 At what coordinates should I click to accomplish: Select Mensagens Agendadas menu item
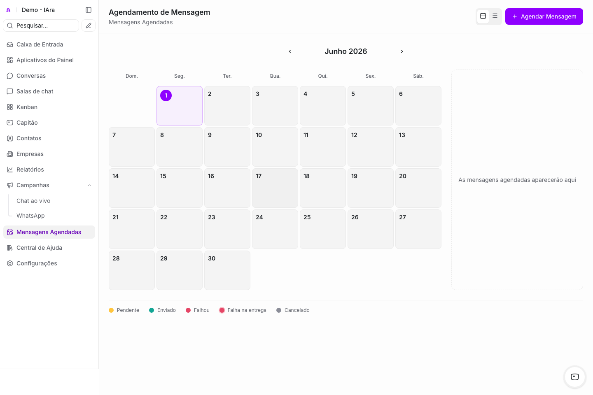click(x=49, y=232)
